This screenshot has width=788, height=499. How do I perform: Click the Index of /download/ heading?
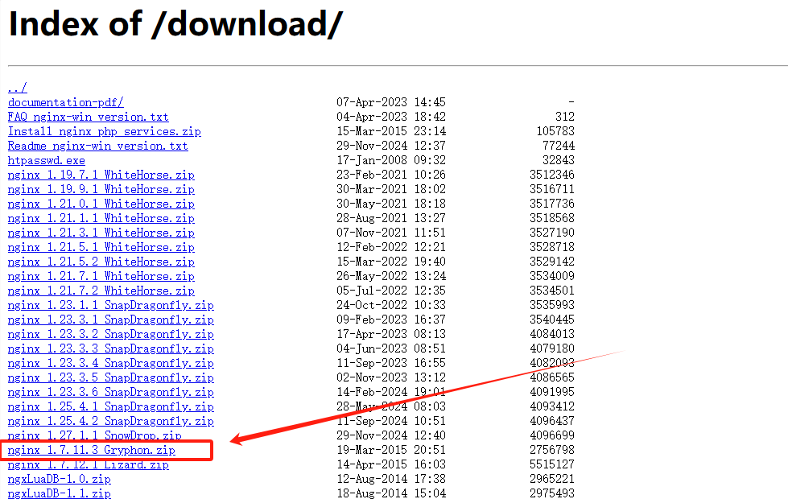tap(176, 23)
